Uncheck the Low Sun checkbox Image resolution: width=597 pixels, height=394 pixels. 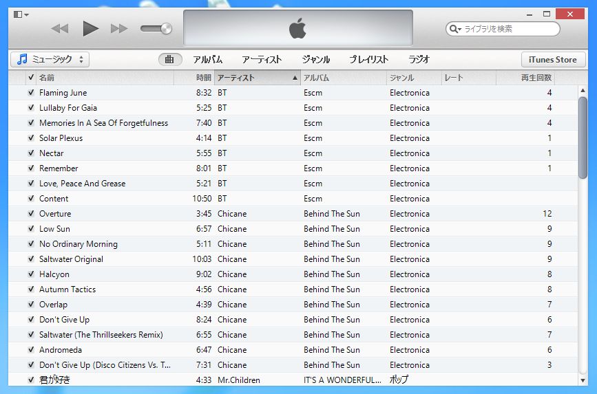(31, 229)
